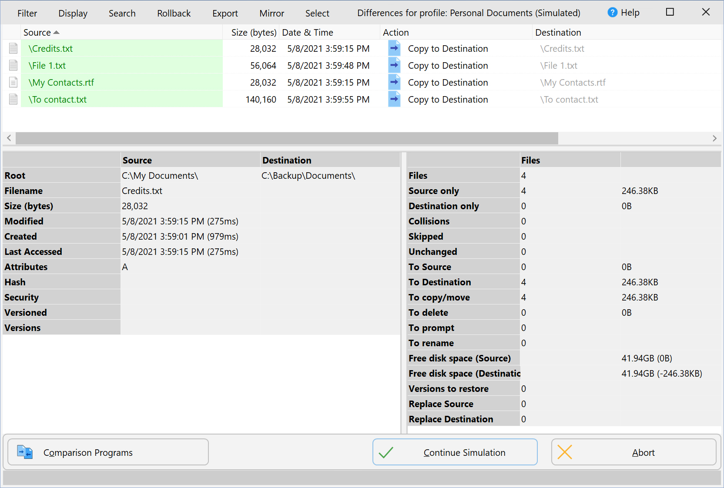Maximize the Differences window
Image resolution: width=724 pixels, height=488 pixels.
[x=670, y=12]
